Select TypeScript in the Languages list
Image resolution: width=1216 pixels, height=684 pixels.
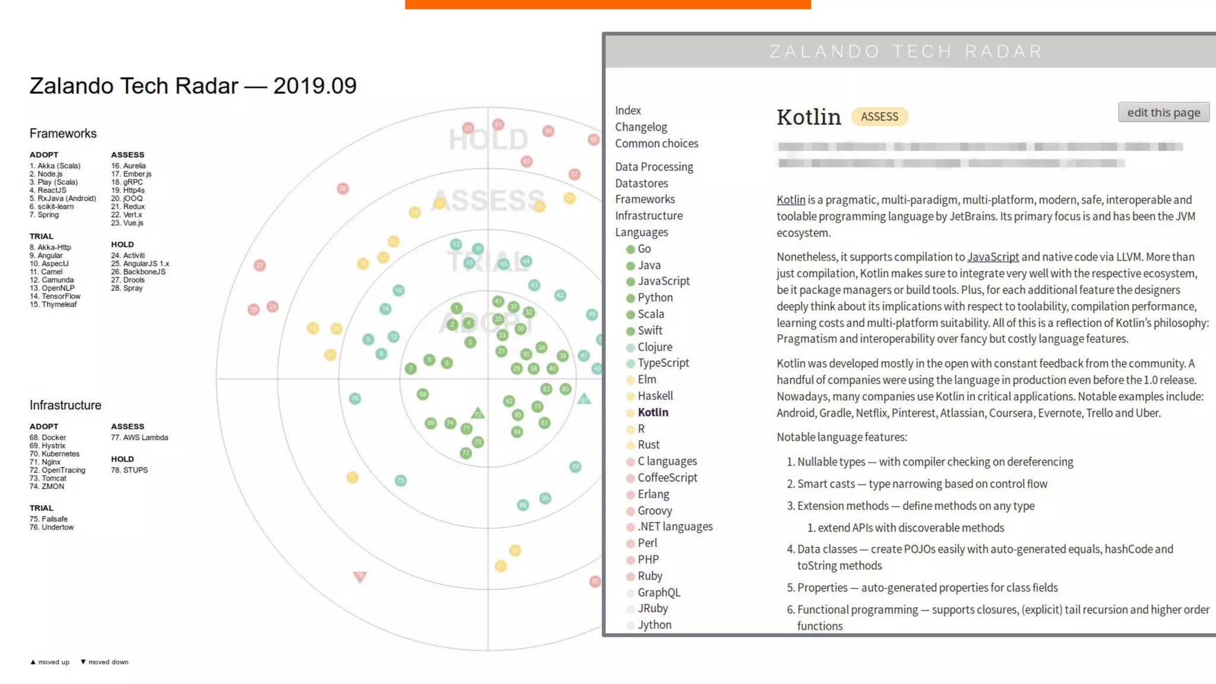click(x=663, y=363)
